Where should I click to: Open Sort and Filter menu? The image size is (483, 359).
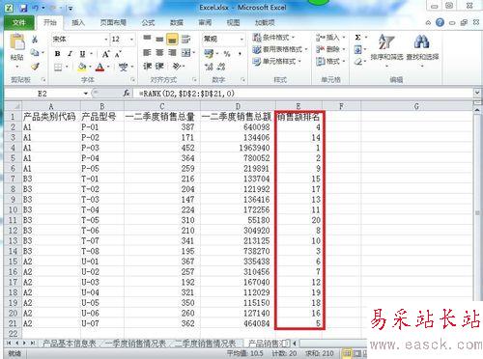(x=386, y=50)
